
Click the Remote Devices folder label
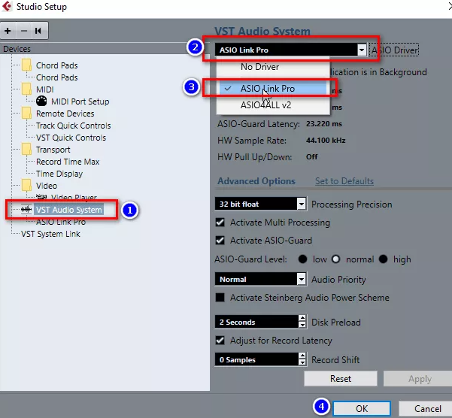click(65, 114)
